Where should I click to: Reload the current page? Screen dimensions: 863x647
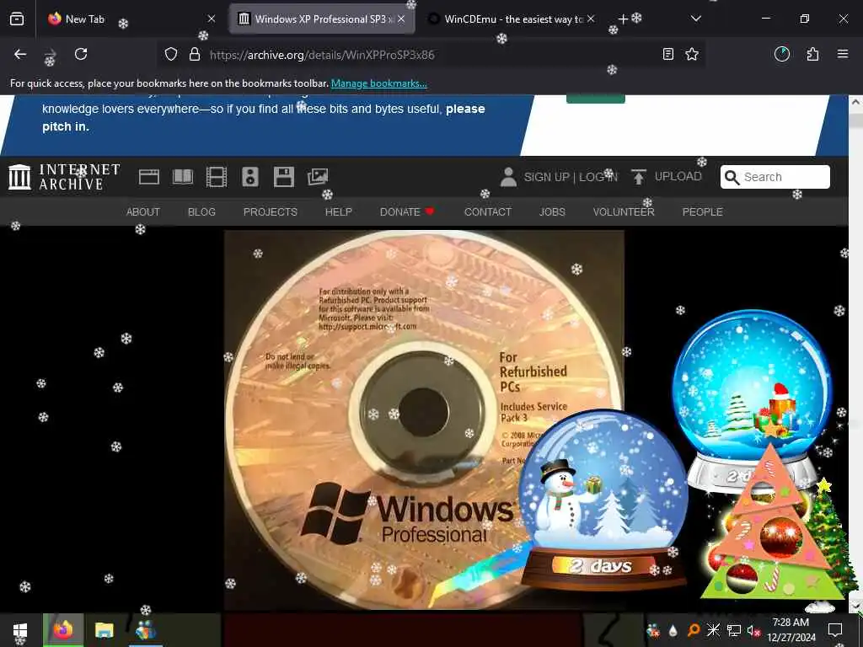tap(81, 54)
